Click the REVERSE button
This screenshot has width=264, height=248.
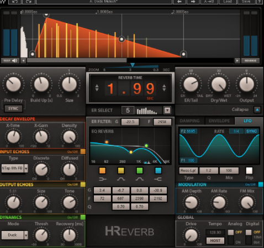pyautogui.click(x=251, y=61)
